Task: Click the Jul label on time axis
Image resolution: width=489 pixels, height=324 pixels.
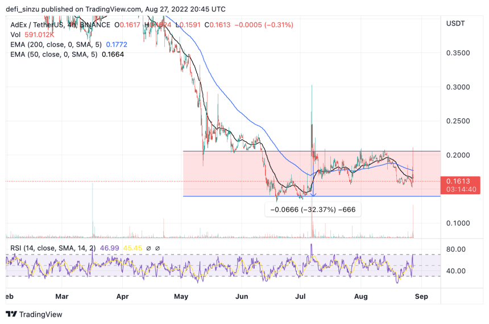Action: pos(302,296)
